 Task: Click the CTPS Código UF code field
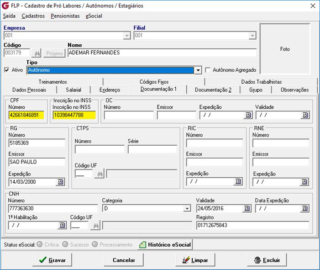click(x=84, y=174)
